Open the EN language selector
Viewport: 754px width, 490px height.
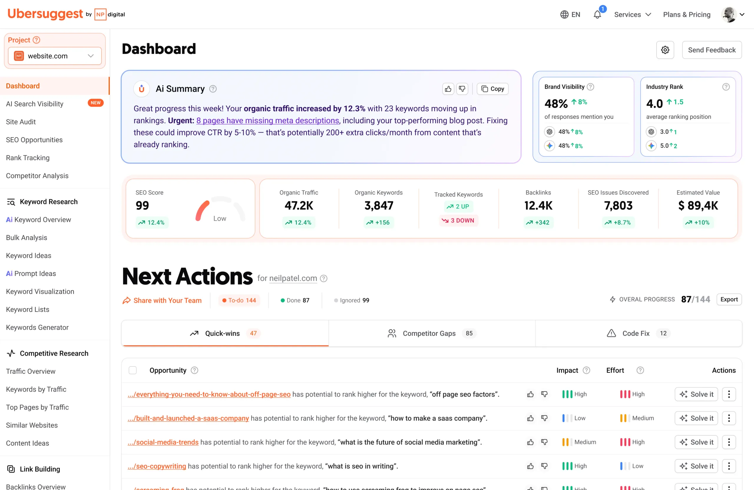coord(570,14)
